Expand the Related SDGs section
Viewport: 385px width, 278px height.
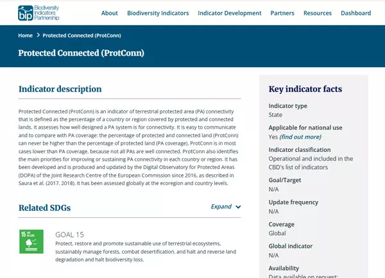click(x=225, y=207)
